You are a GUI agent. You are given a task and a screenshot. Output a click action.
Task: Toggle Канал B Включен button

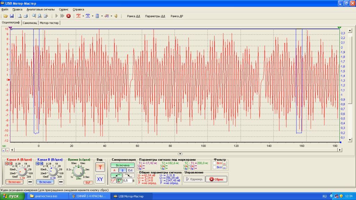(x=45, y=182)
